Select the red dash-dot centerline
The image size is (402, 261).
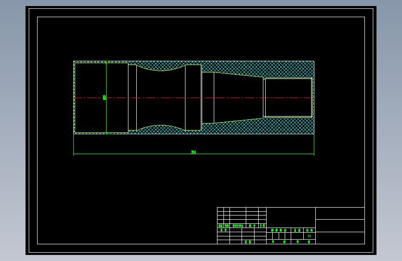[193, 98]
